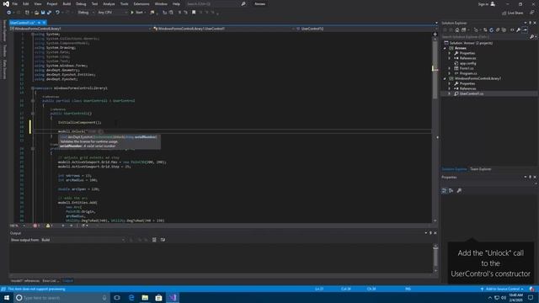Toggle word wrap in Output panel
Image resolution: width=539 pixels, height=303 pixels.
[163, 240]
